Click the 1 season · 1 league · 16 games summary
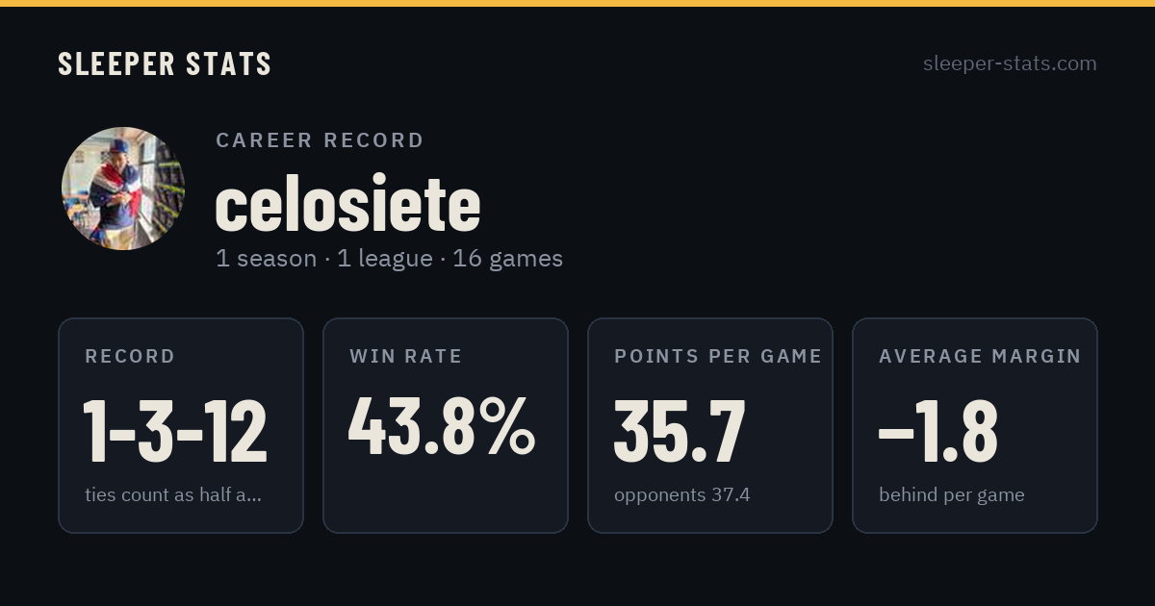Screen dimensions: 1155x606 pos(389,259)
